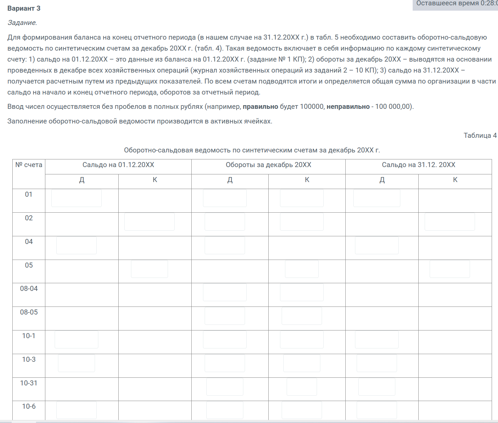498x423 pixels.
Task: Click account 02 closing credit balance field
Action: [450, 222]
